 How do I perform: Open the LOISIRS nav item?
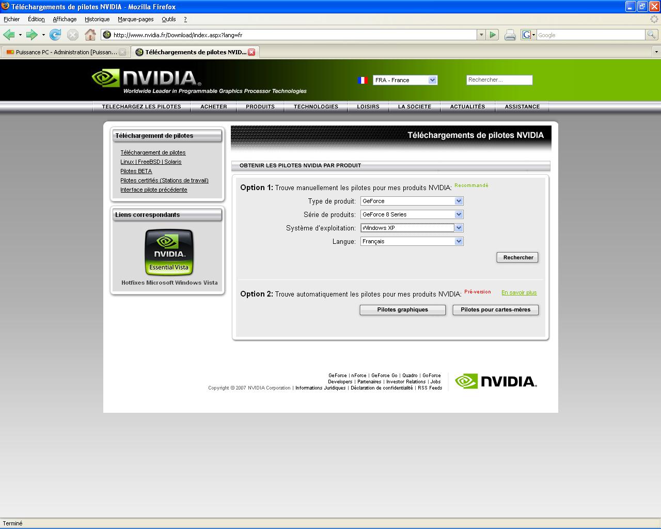368,106
